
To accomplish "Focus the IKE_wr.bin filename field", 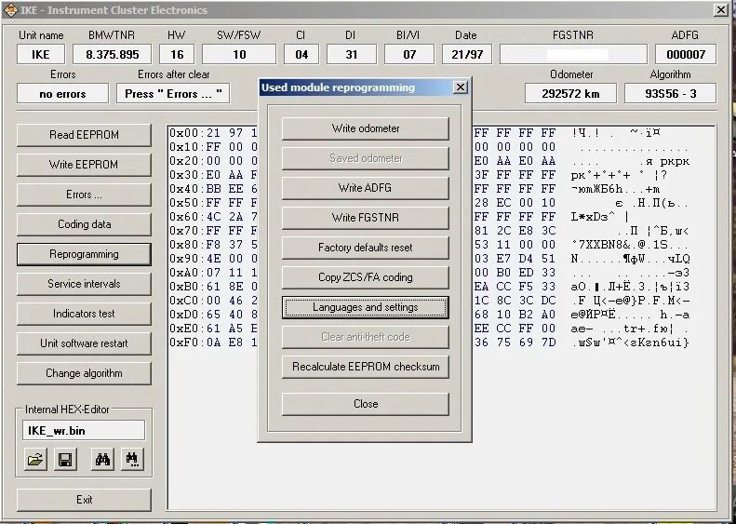I will (x=84, y=431).
